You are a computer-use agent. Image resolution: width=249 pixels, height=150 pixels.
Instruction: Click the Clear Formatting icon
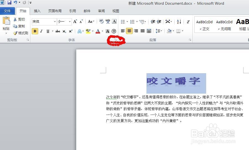(101, 21)
